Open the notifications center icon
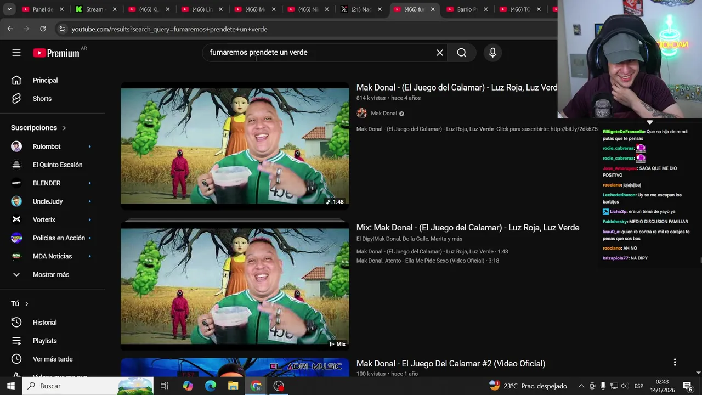Viewport: 702px width, 395px height. [x=688, y=386]
